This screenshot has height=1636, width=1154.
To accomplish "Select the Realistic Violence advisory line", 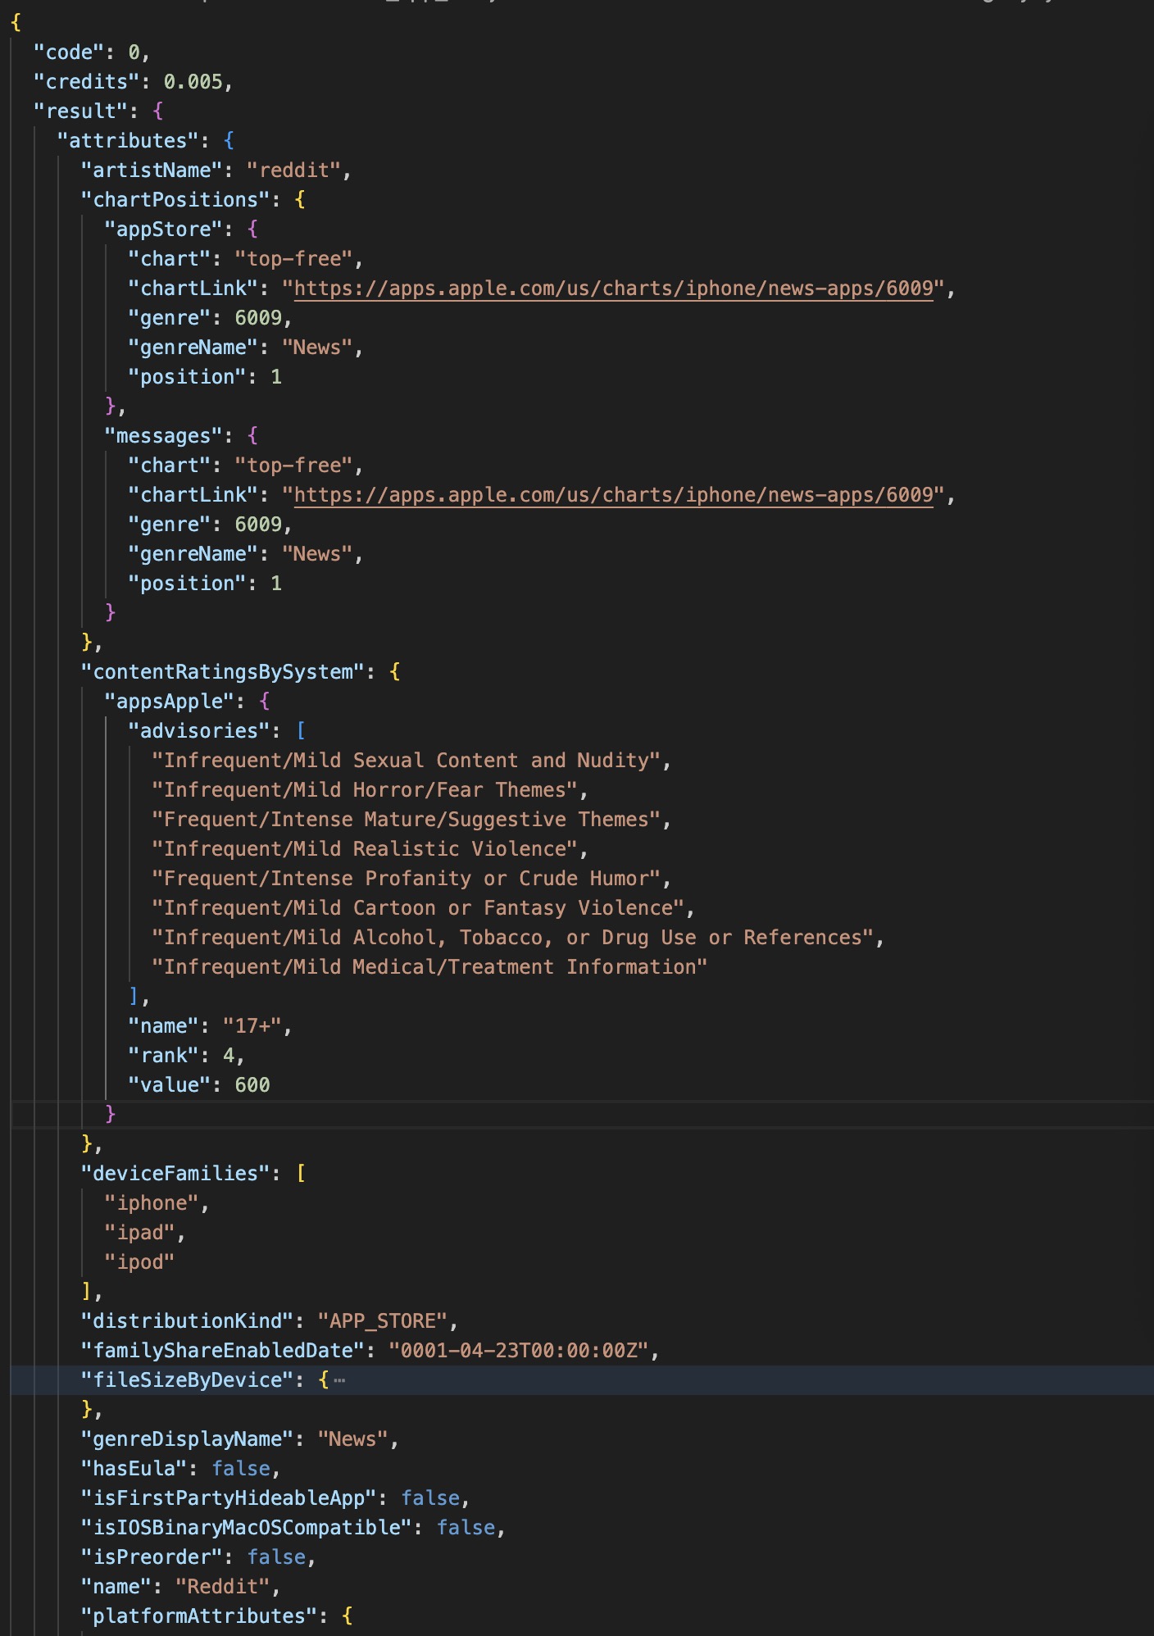I will [x=366, y=849].
